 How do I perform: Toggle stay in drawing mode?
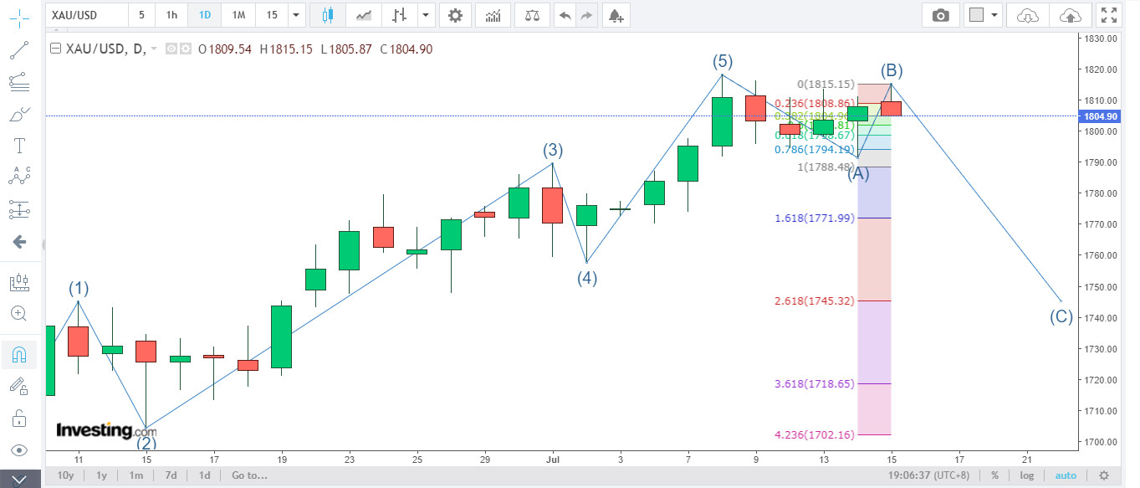(x=19, y=386)
